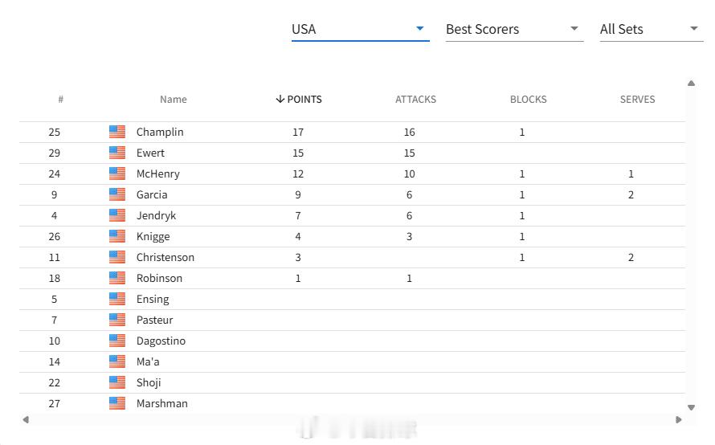715x445 pixels.
Task: Click the horizontal scrollbar track
Action: [x=352, y=419]
